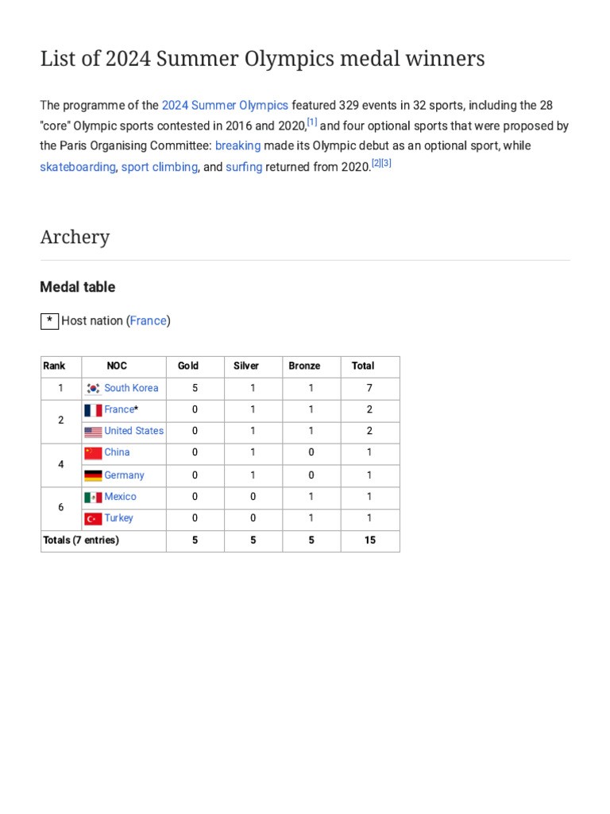Screen dimensions: 610x814
Task: Click the United States table link
Action: (x=133, y=431)
